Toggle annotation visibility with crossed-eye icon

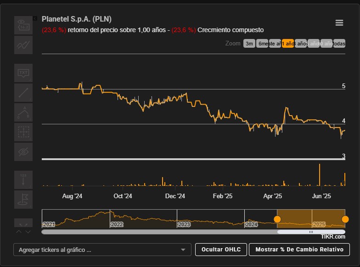click(23, 152)
